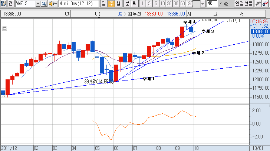Open the minute interval dropdown after 120

click(202, 4)
